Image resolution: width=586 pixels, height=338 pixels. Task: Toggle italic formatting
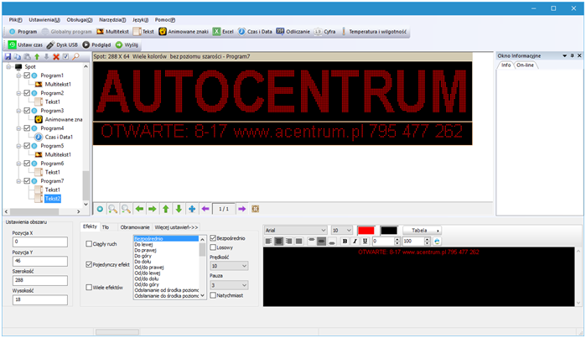(x=355, y=242)
